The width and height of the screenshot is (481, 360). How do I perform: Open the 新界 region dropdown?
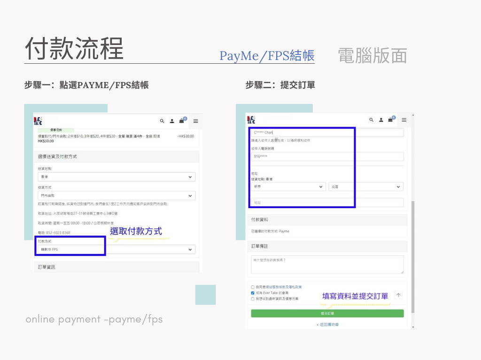[288, 187]
